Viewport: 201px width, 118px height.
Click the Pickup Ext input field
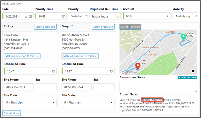tap(46, 87)
